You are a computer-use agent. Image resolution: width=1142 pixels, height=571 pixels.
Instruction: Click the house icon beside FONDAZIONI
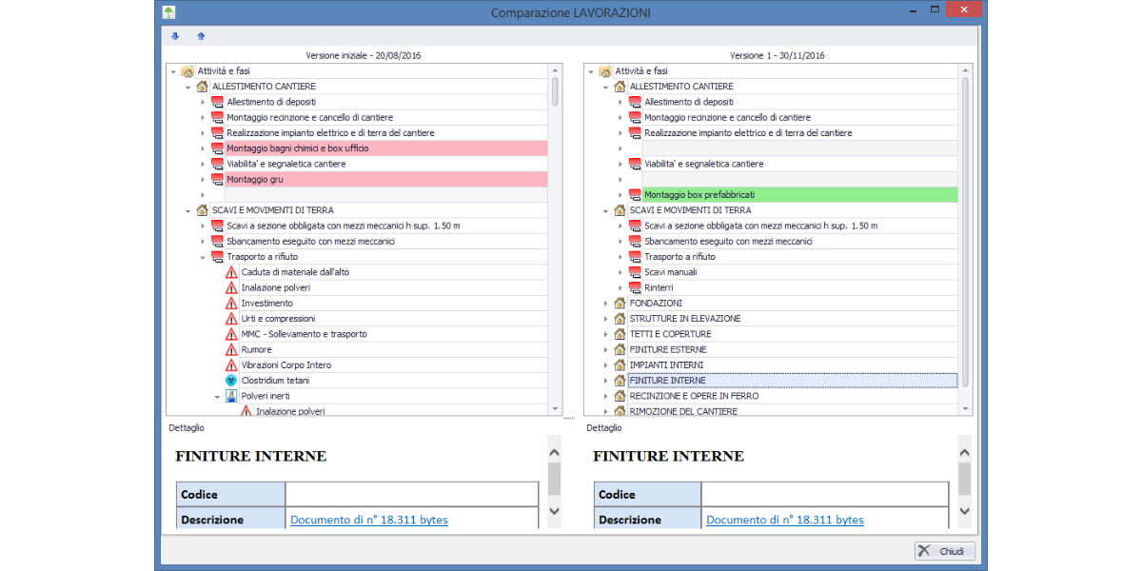point(620,304)
